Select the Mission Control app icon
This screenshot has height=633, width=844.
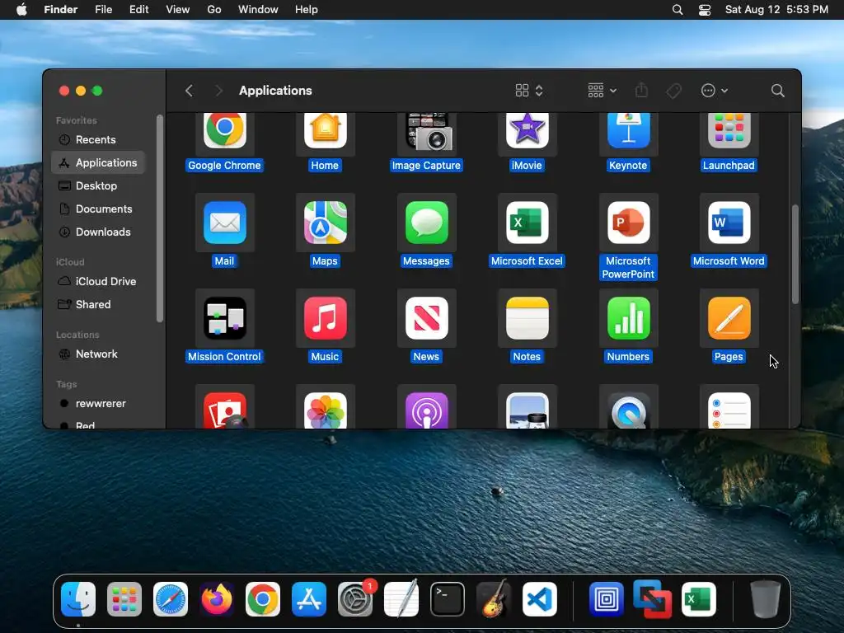pos(224,318)
